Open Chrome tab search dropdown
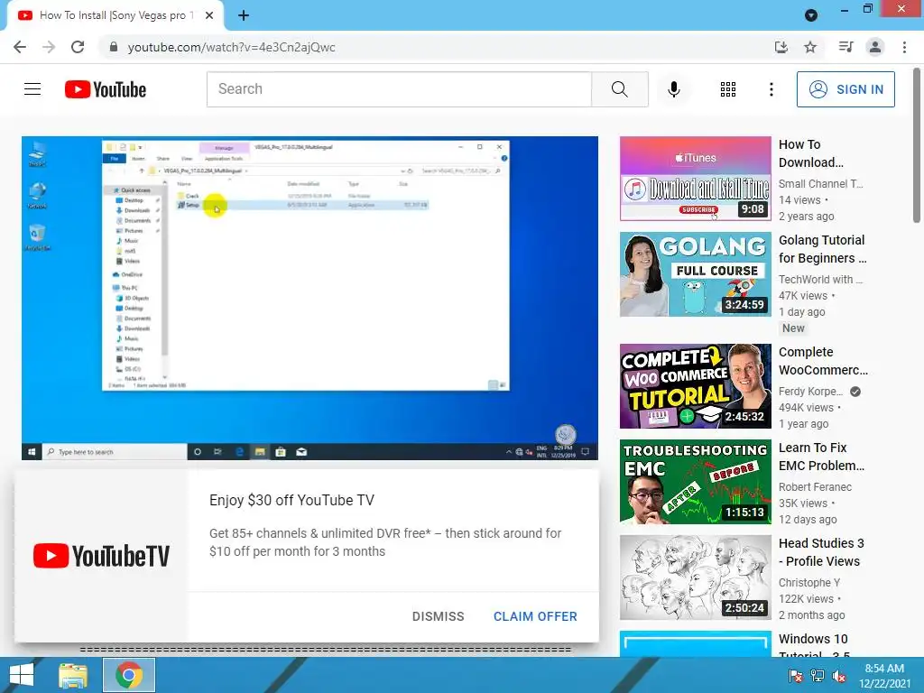924x693 pixels. (811, 15)
